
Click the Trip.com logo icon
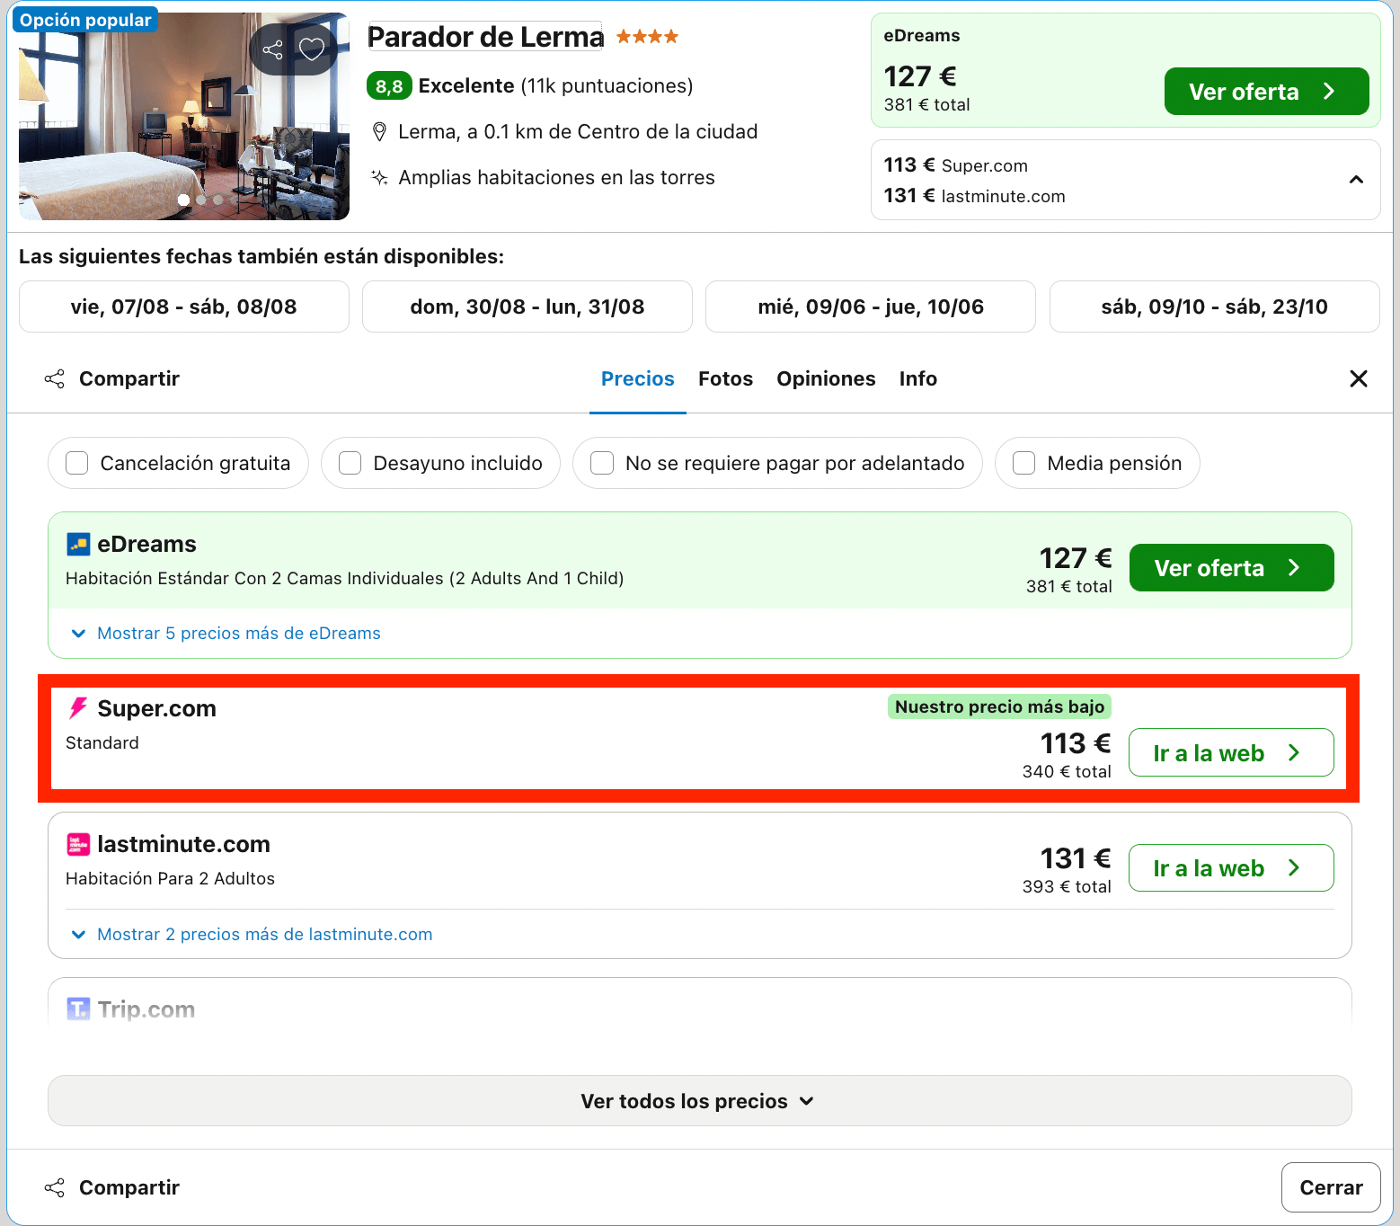(78, 1008)
